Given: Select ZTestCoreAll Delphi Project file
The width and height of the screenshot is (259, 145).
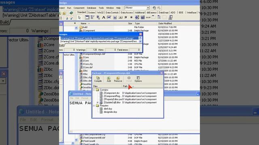Looking at the screenshot, I should [x=89, y=141].
